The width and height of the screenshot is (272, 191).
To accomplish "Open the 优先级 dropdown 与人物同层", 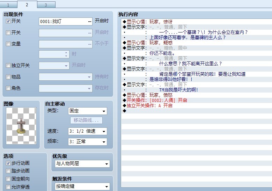I will point(82,164).
